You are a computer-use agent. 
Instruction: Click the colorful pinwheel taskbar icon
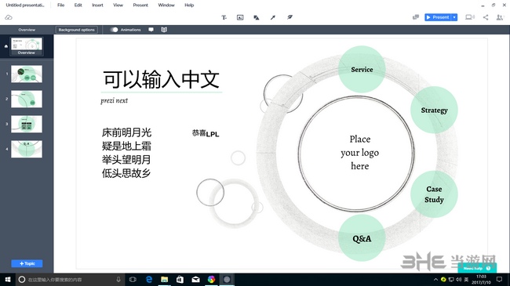click(211, 280)
